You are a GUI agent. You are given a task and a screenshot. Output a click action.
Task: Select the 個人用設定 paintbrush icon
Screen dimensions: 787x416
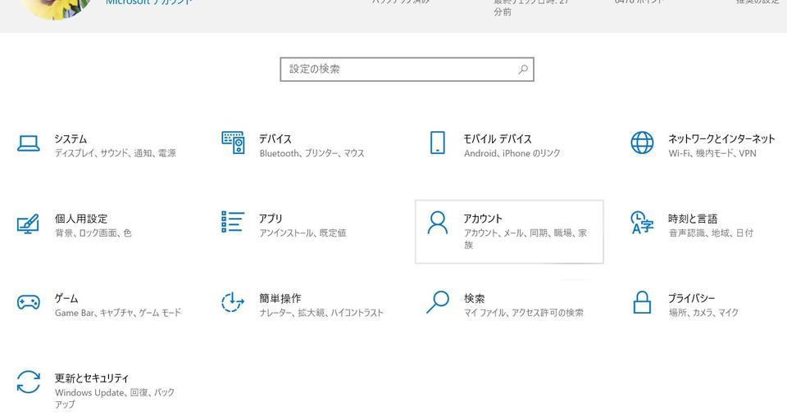point(28,224)
